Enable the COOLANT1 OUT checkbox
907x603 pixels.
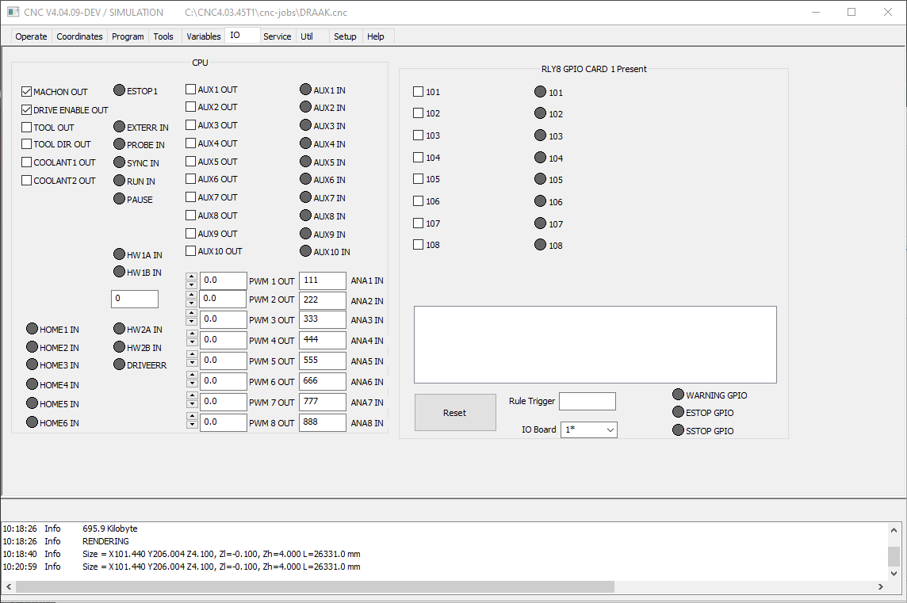26,162
